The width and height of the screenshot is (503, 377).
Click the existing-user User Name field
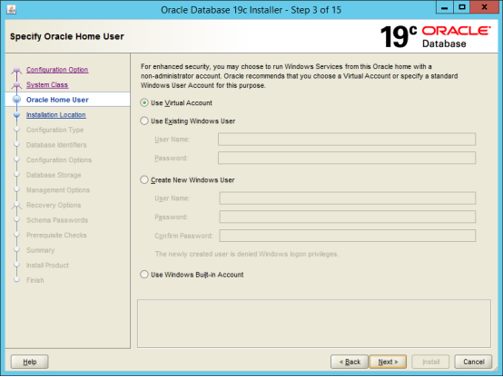click(x=347, y=140)
